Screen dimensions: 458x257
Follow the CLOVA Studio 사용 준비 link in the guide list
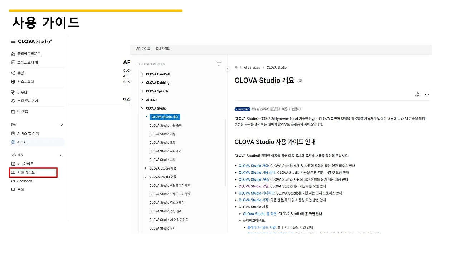coord(257,172)
